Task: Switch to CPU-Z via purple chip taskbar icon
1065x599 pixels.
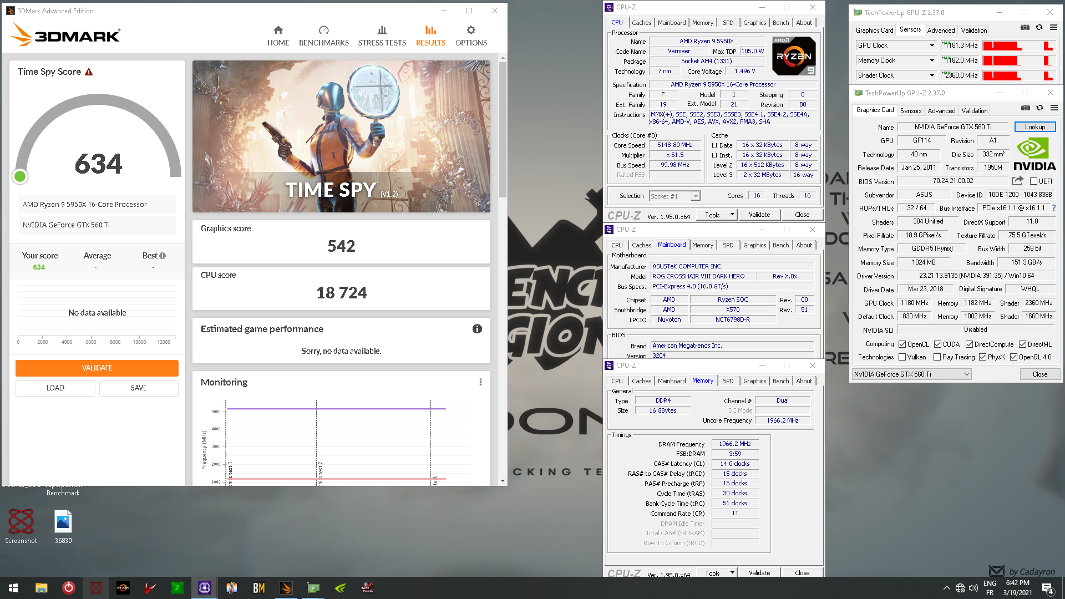Action: pyautogui.click(x=204, y=588)
